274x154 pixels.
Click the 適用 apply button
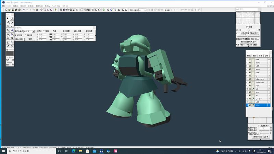pos(30,39)
